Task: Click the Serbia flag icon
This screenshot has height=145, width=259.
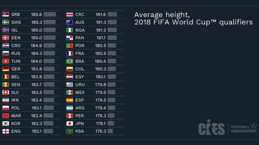Action: pos(6,15)
